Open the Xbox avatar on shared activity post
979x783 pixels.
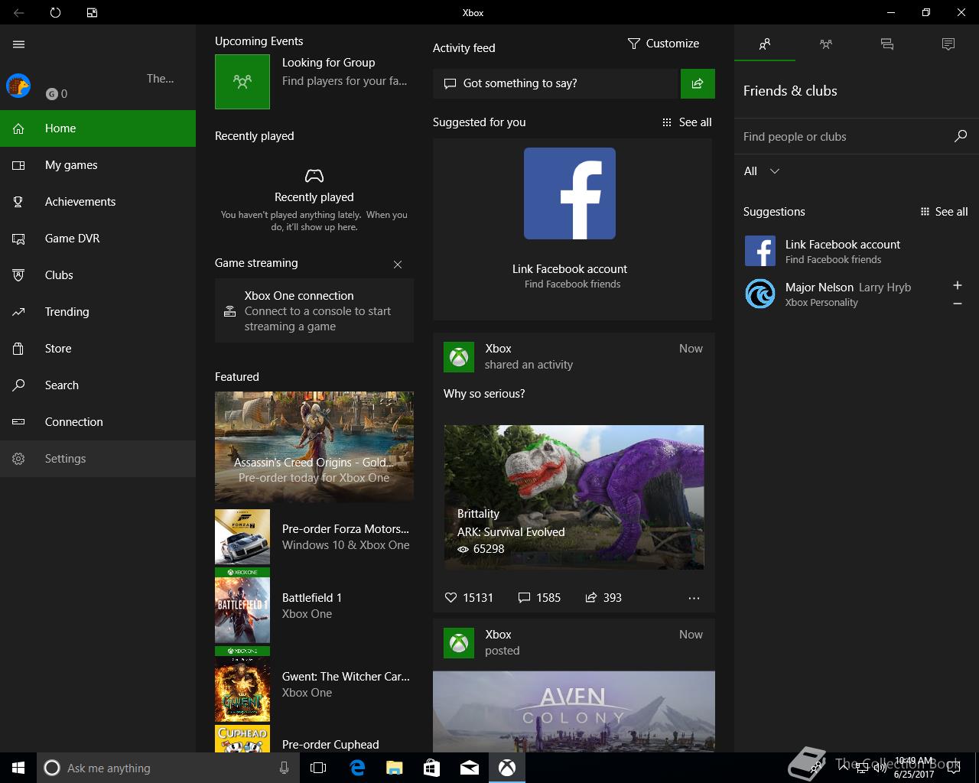click(459, 357)
